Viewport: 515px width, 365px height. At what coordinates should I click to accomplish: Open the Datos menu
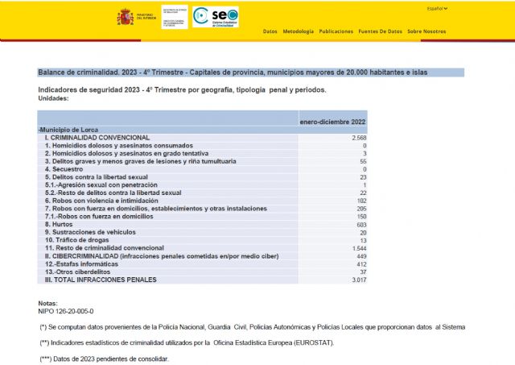click(x=270, y=31)
